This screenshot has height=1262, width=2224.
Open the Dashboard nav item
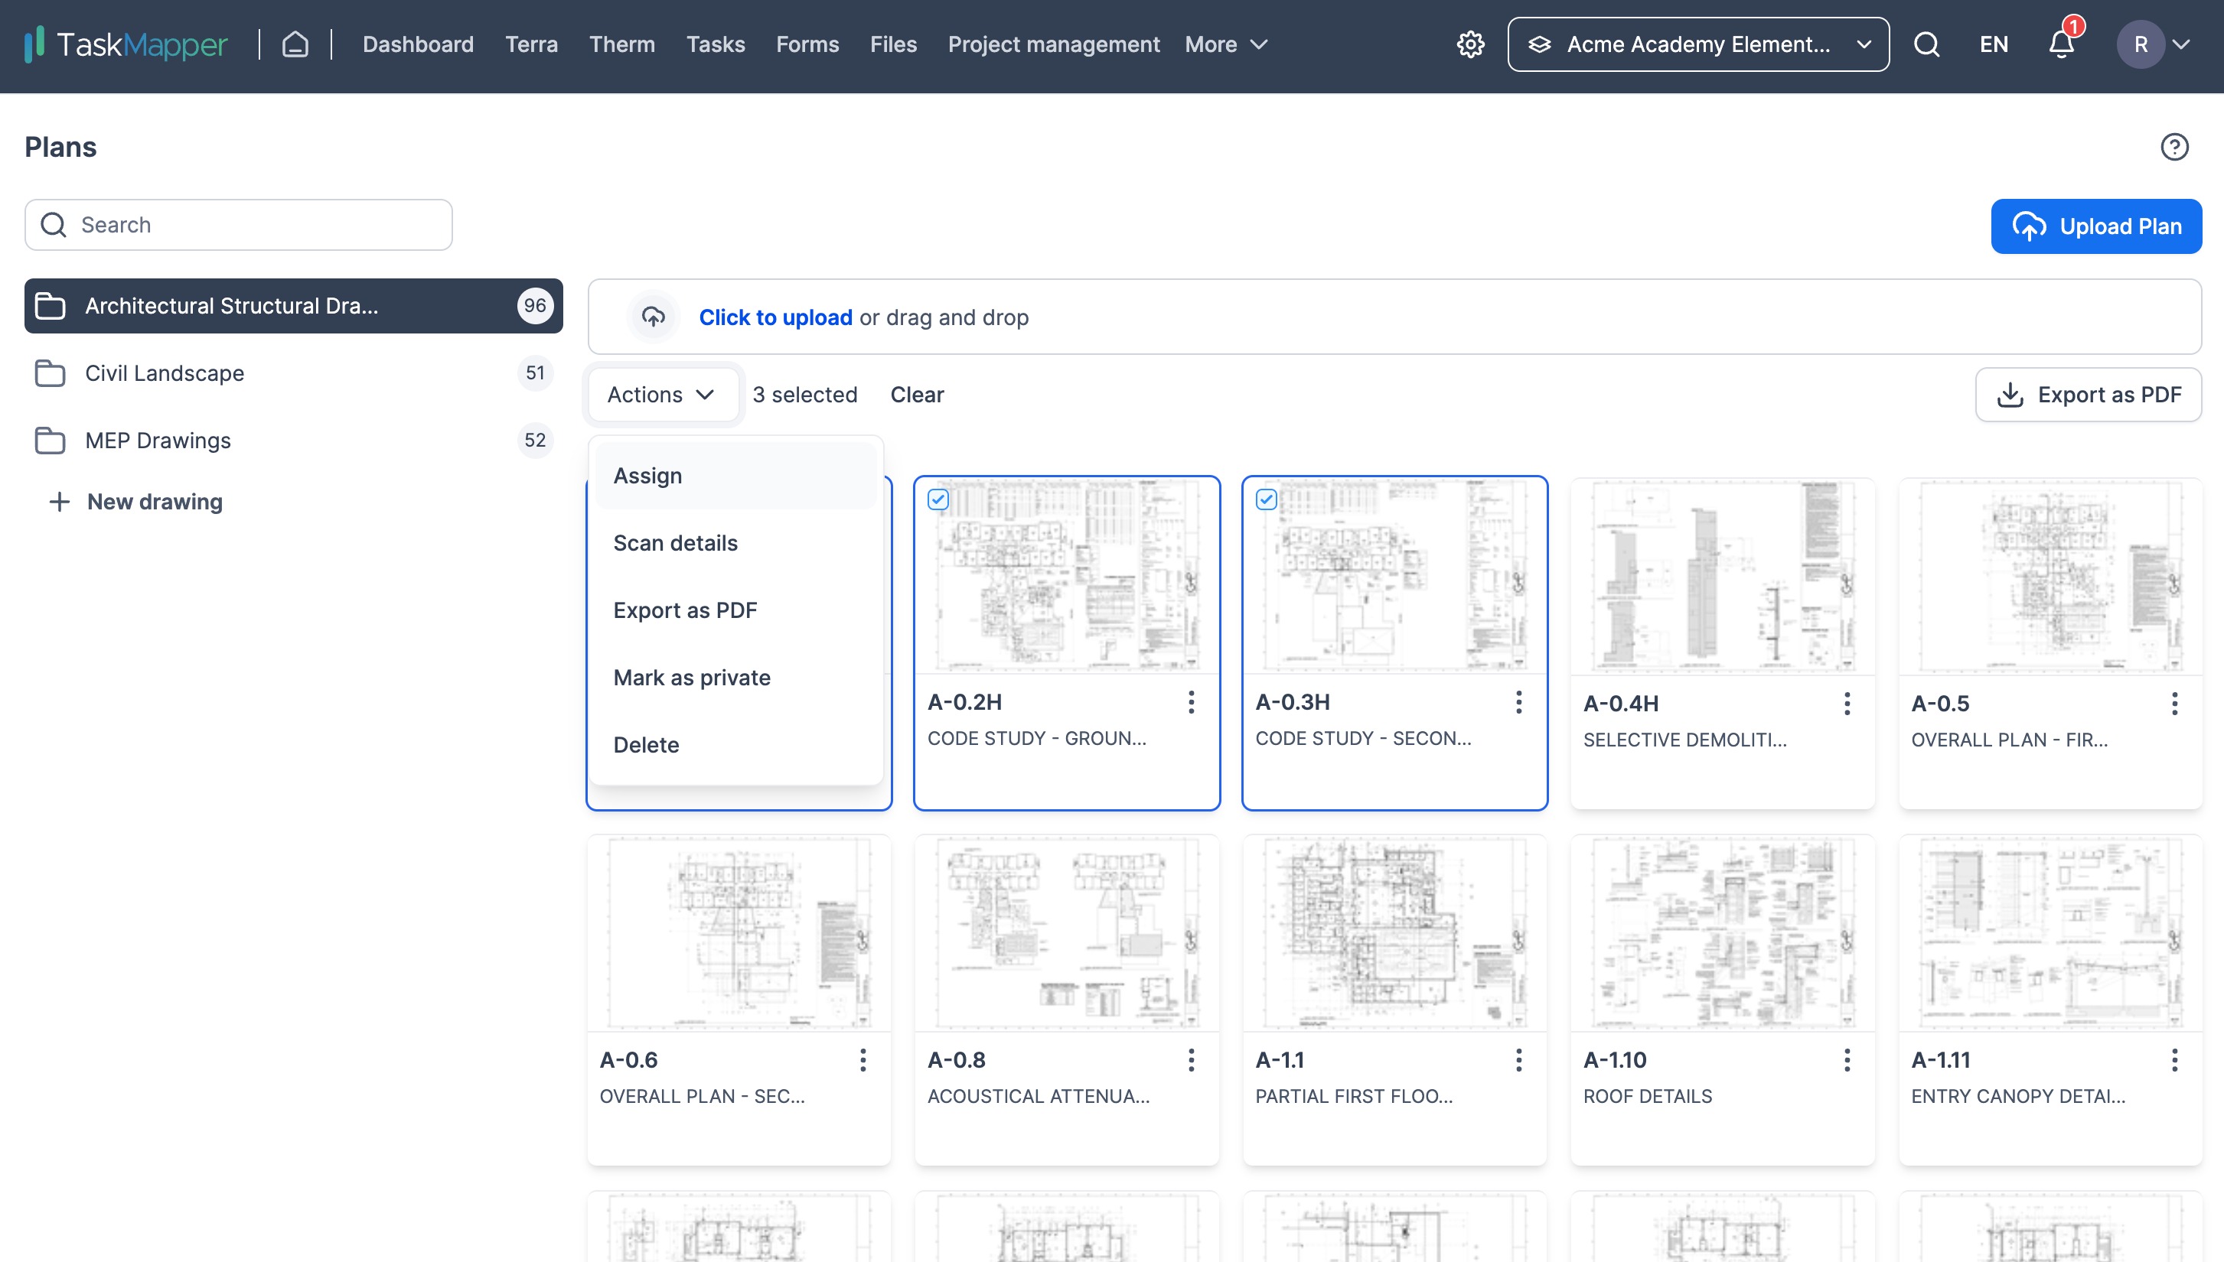pos(418,44)
